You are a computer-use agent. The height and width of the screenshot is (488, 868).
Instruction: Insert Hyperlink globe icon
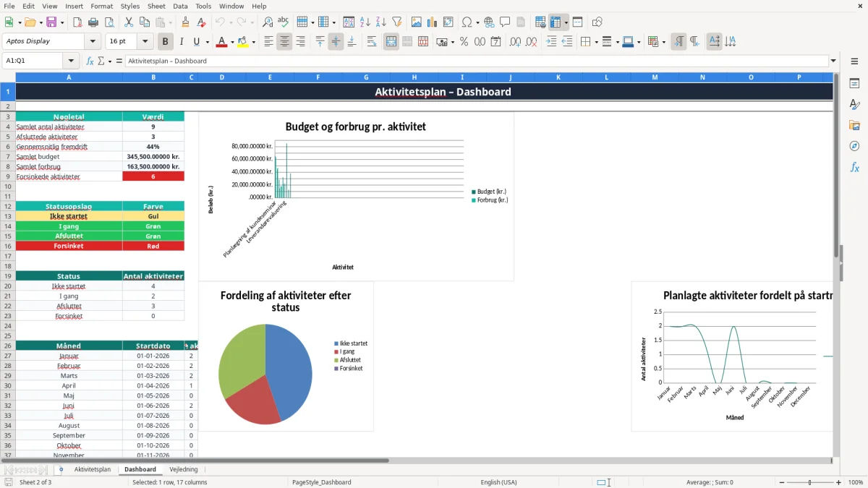(489, 22)
